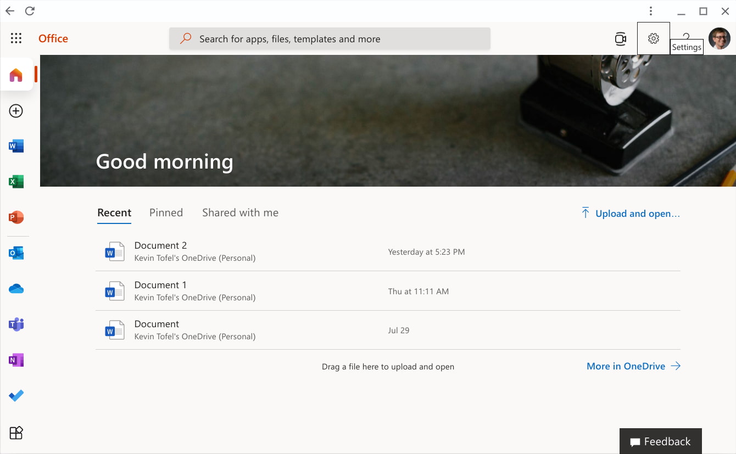Open More in OneDrive link
This screenshot has height=454, width=736.
pos(633,366)
